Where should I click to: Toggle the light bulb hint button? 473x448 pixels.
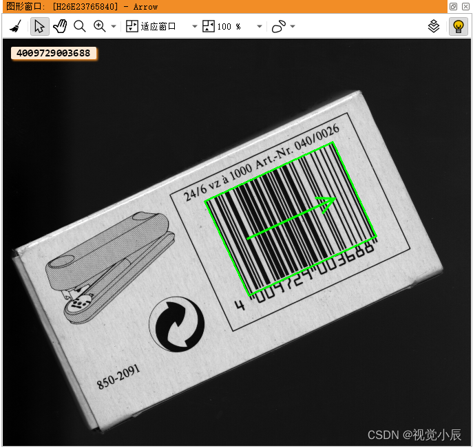pyautogui.click(x=459, y=26)
